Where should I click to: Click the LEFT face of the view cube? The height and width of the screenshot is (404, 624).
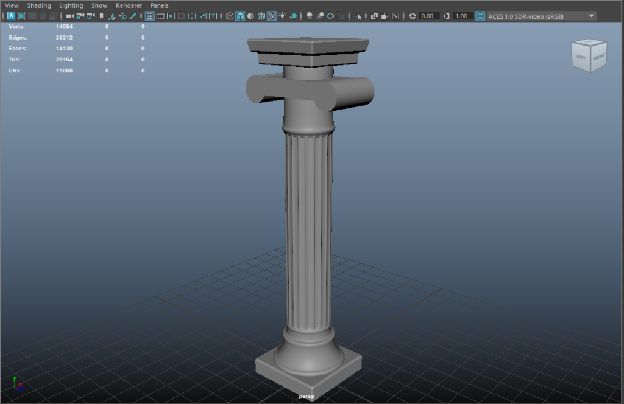(581, 57)
